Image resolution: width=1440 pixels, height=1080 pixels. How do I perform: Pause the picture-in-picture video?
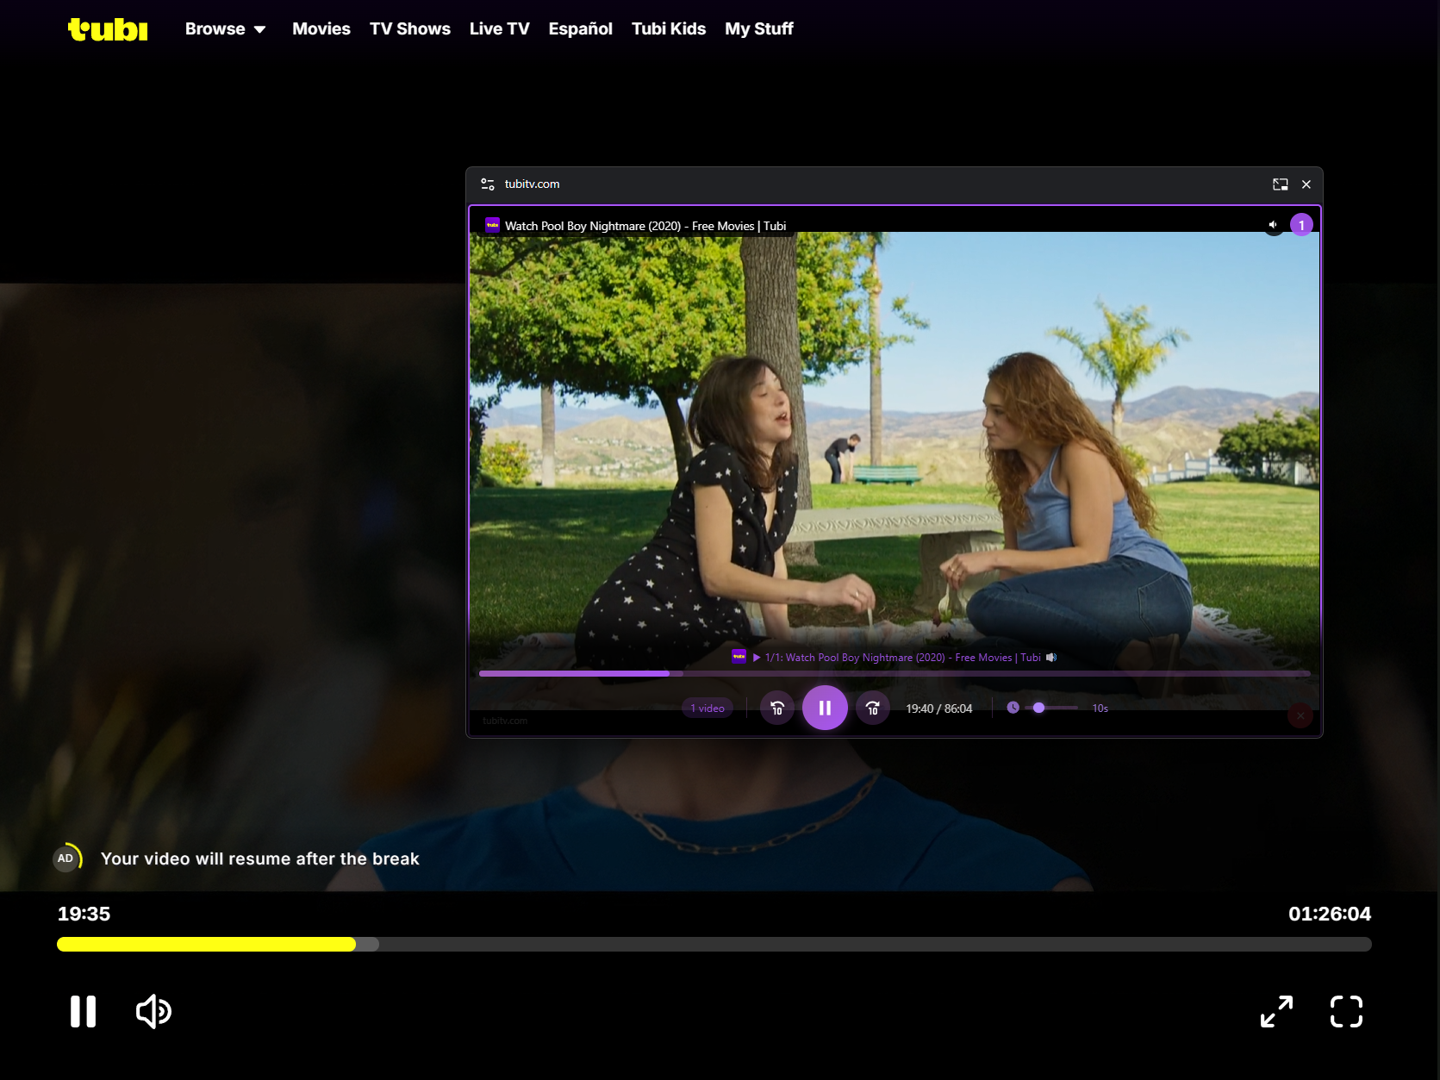[825, 708]
